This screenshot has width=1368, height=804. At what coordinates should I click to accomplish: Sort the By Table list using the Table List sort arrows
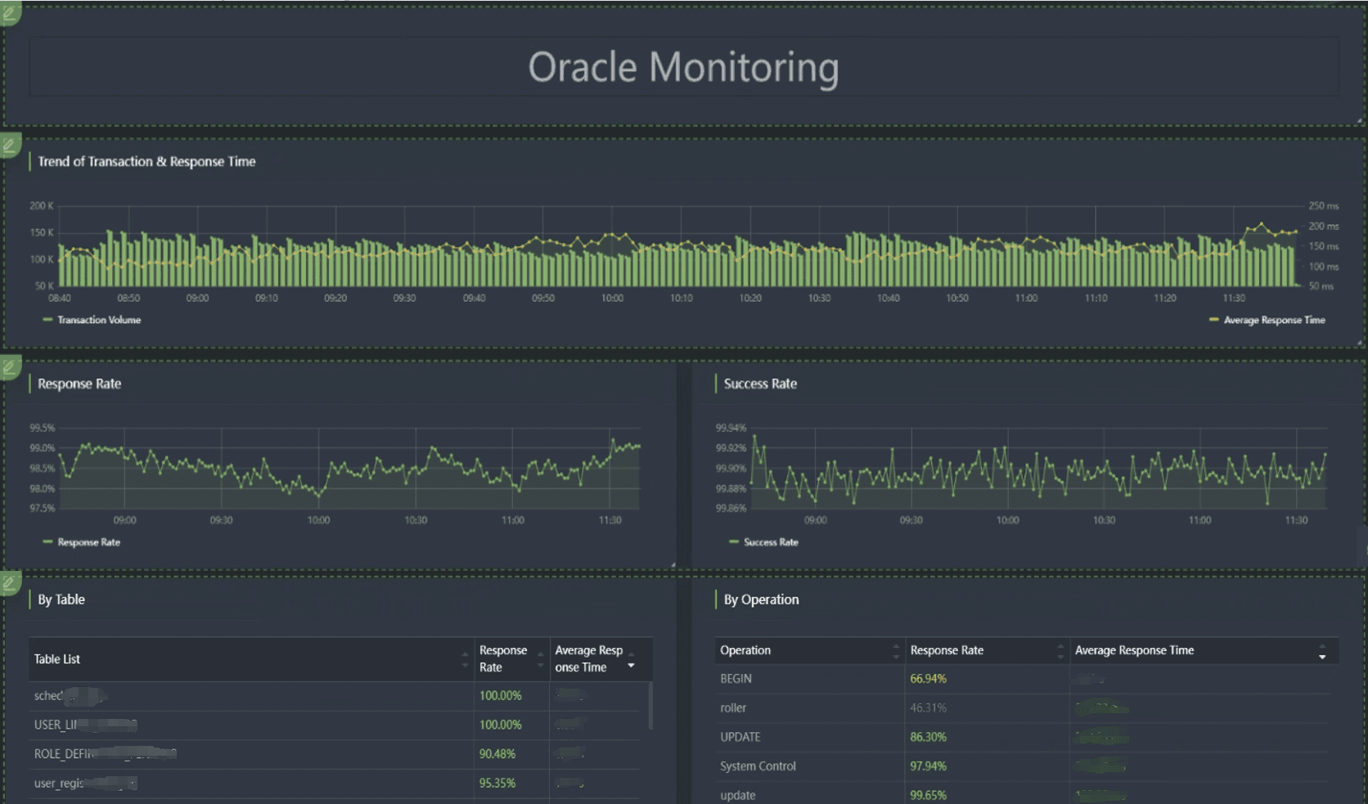(465, 659)
